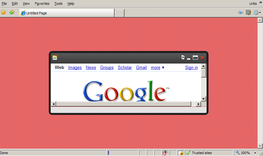Open the Gmail link
This screenshot has height=156, width=263.
point(141,68)
